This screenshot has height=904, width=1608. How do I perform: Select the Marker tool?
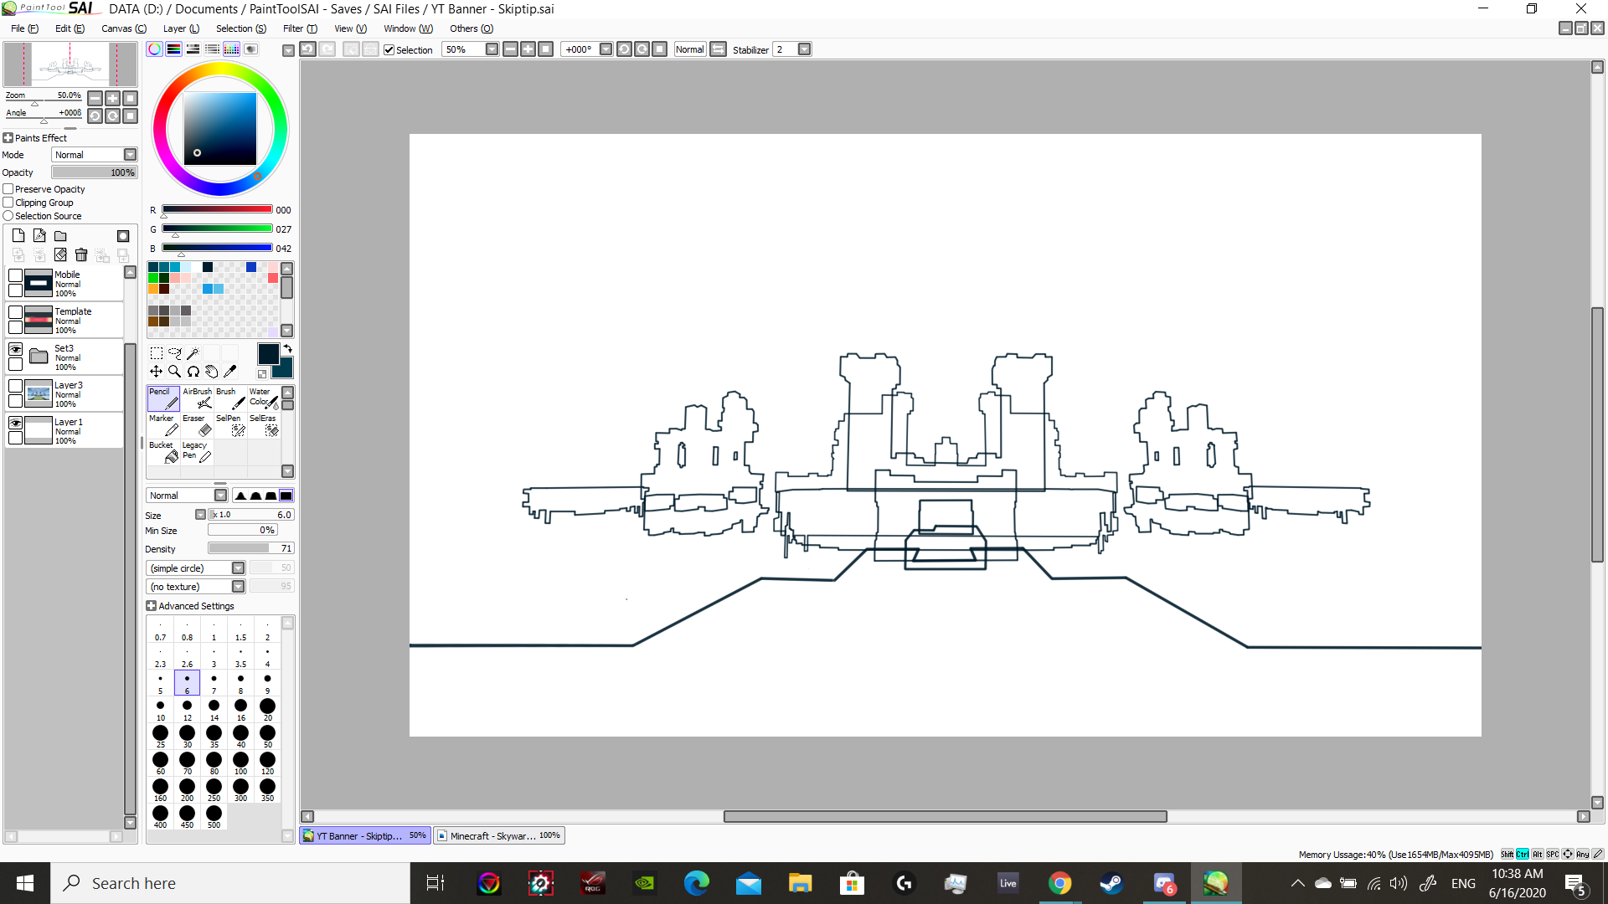coord(163,425)
